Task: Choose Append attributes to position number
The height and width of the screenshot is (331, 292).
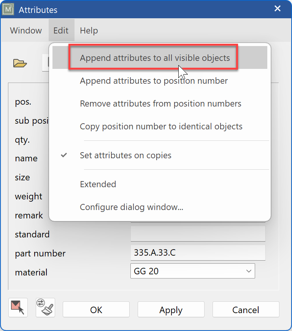Action: point(160,81)
